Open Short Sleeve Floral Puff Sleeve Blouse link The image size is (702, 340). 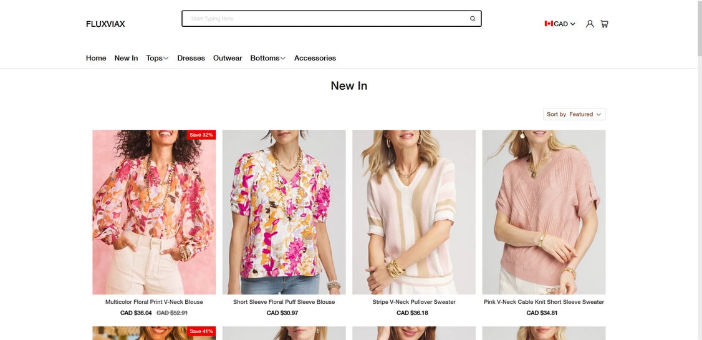pos(284,302)
